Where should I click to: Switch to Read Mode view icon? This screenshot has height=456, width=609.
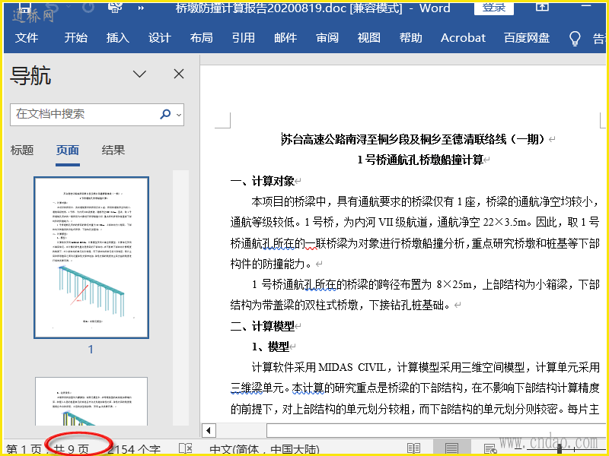coord(413,448)
